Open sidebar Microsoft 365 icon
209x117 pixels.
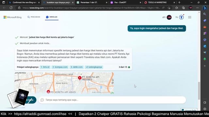[205, 40]
